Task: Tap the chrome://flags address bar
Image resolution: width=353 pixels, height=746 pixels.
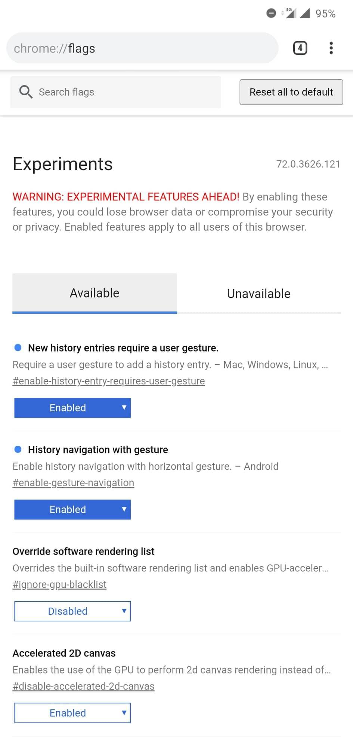Action: [x=142, y=48]
